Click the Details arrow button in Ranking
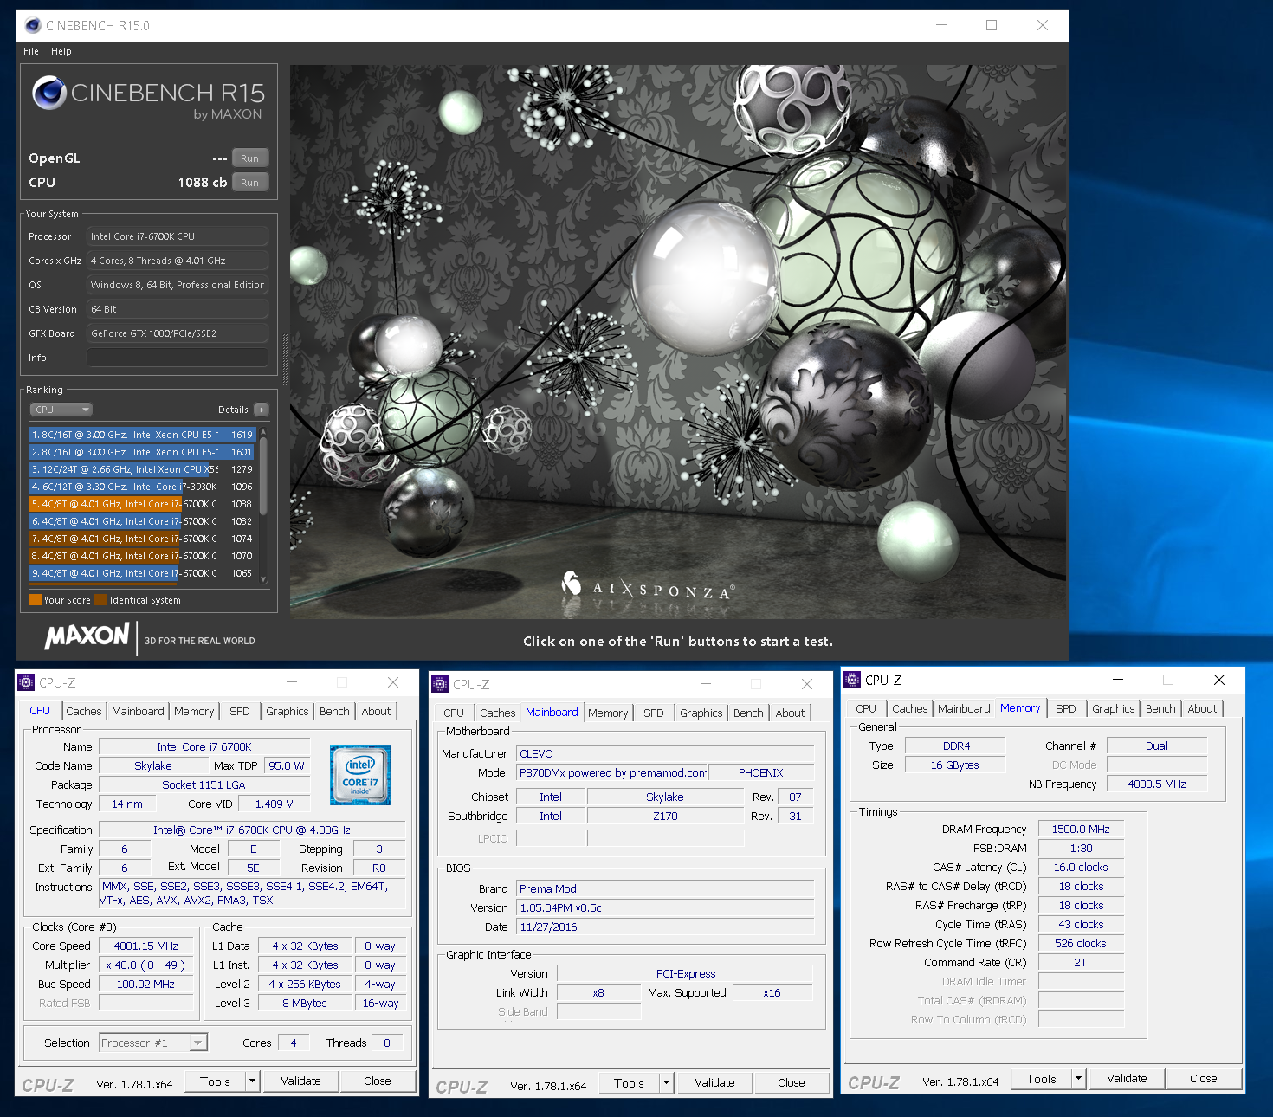1273x1117 pixels. (x=262, y=410)
